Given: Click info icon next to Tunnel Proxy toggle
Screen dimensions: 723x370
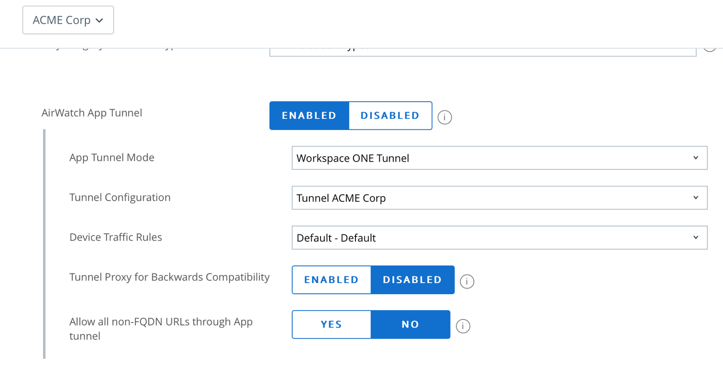Looking at the screenshot, I should pyautogui.click(x=467, y=282).
